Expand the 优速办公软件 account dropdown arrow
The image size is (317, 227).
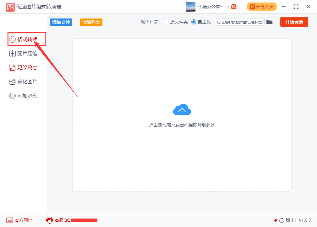(228, 7)
